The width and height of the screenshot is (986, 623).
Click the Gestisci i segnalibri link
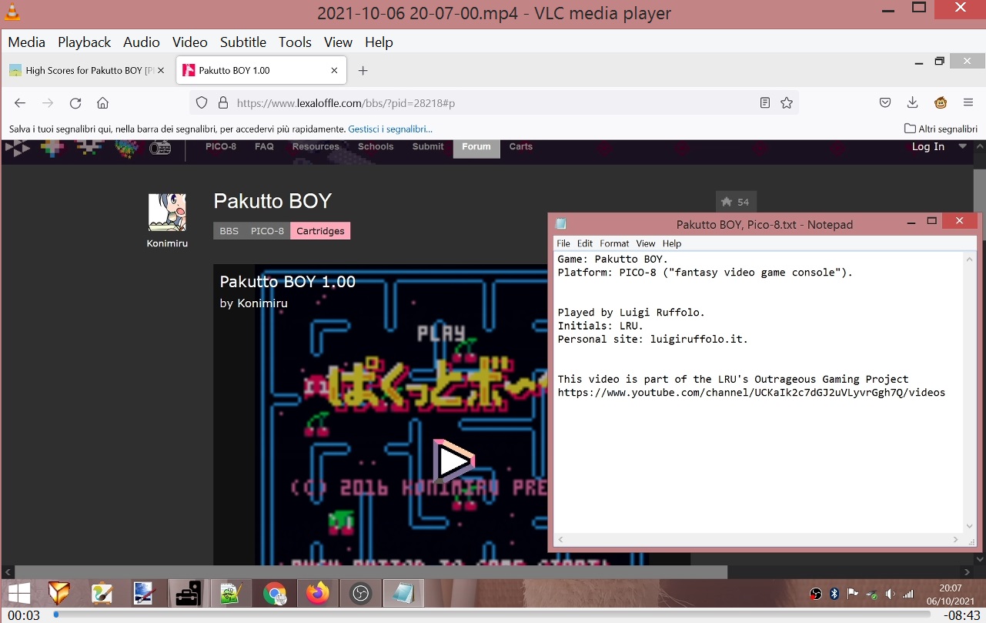390,129
